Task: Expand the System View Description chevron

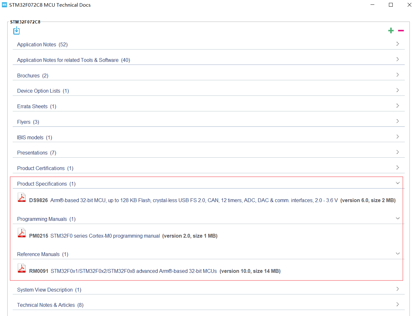Action: click(397, 289)
